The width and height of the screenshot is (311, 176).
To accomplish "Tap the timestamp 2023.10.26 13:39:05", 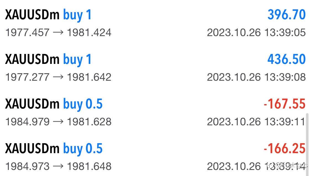I will click(x=256, y=33).
